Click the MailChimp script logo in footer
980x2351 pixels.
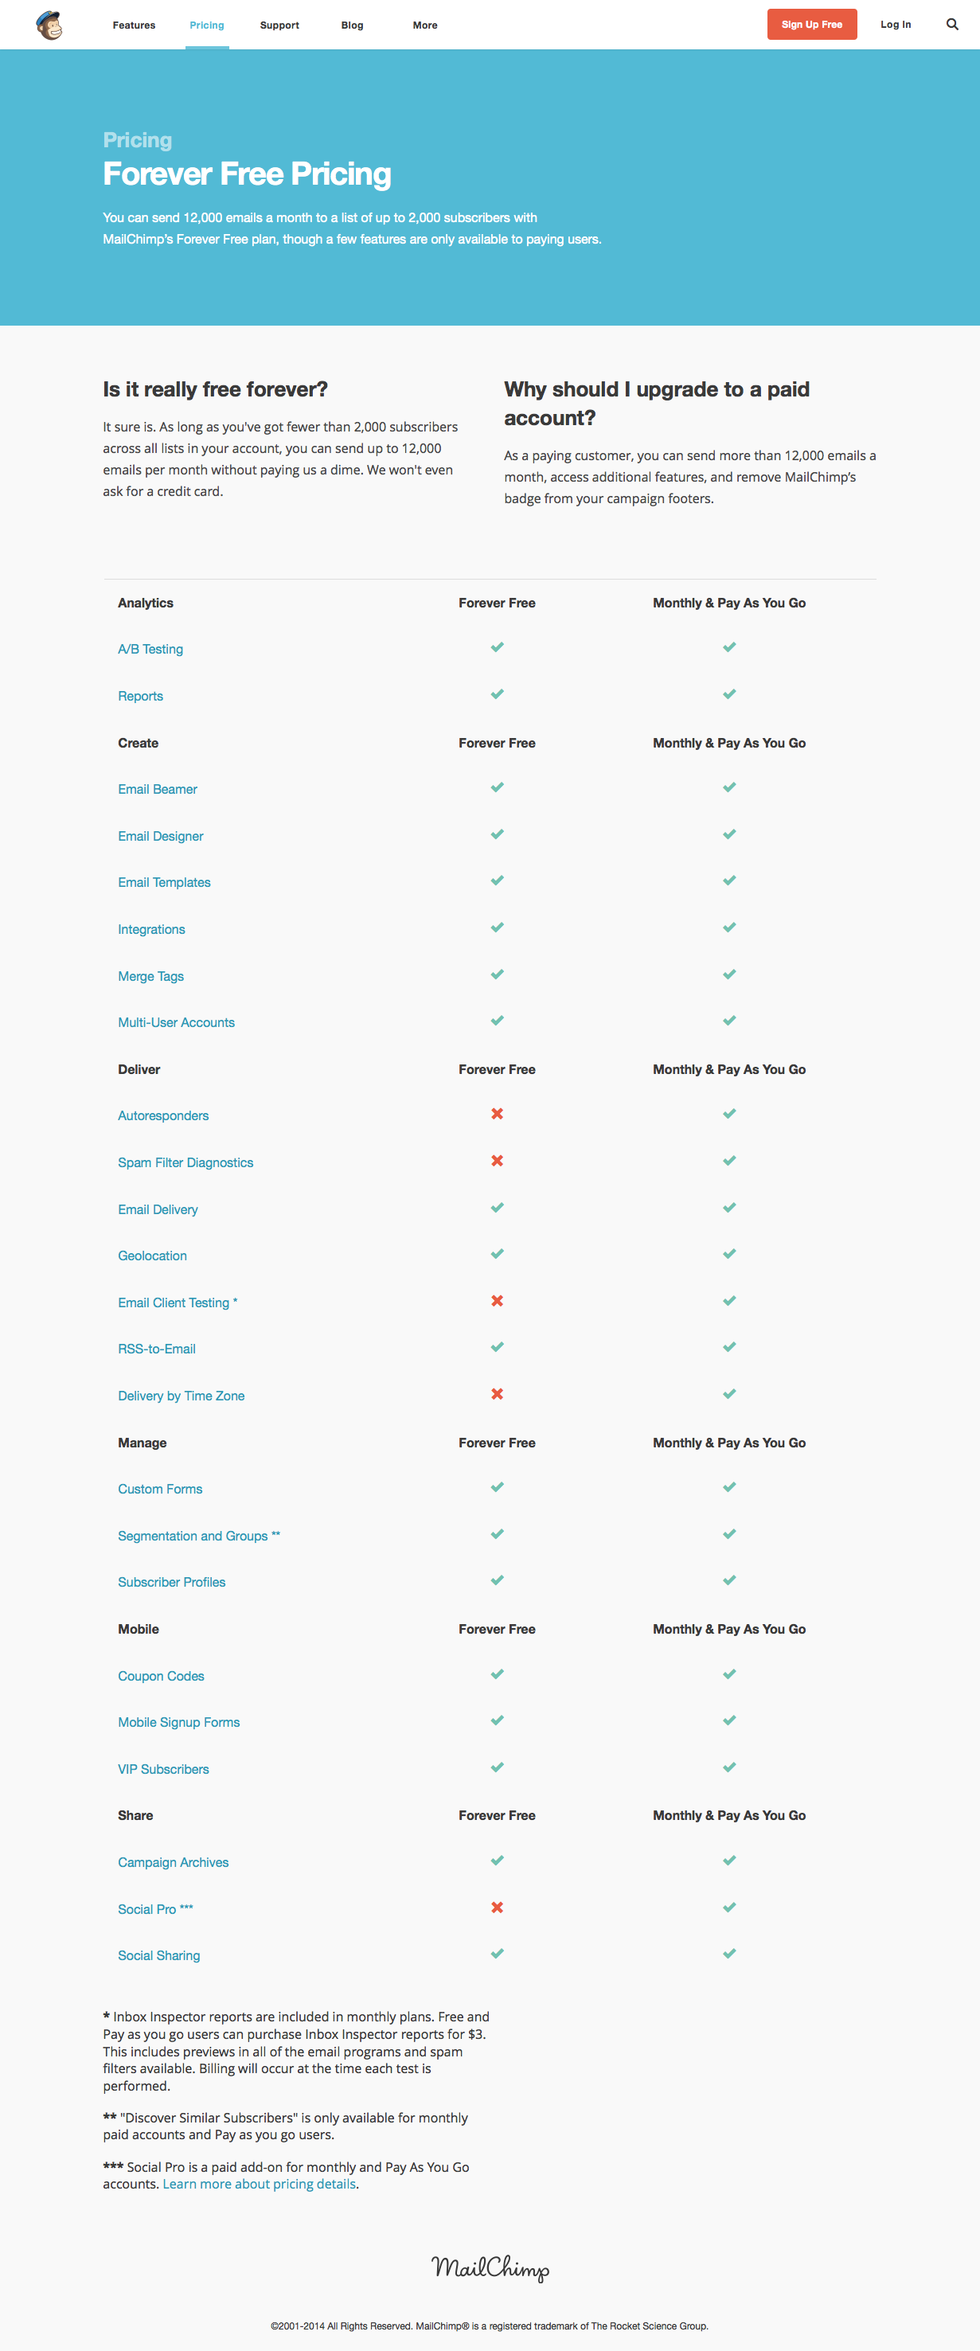tap(490, 2267)
